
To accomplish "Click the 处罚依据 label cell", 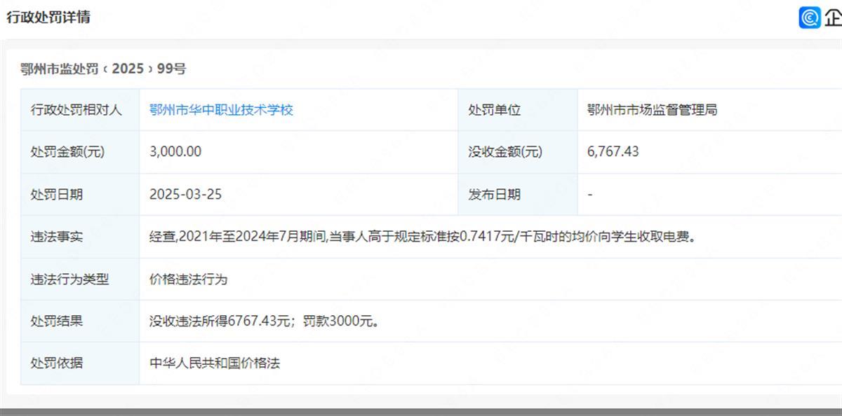I will coord(56,363).
